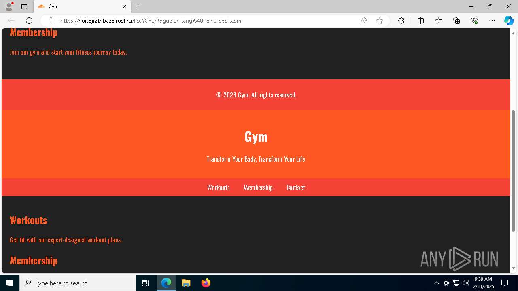The width and height of the screenshot is (518, 291).
Task: View site information lock icon
Action: (x=51, y=21)
